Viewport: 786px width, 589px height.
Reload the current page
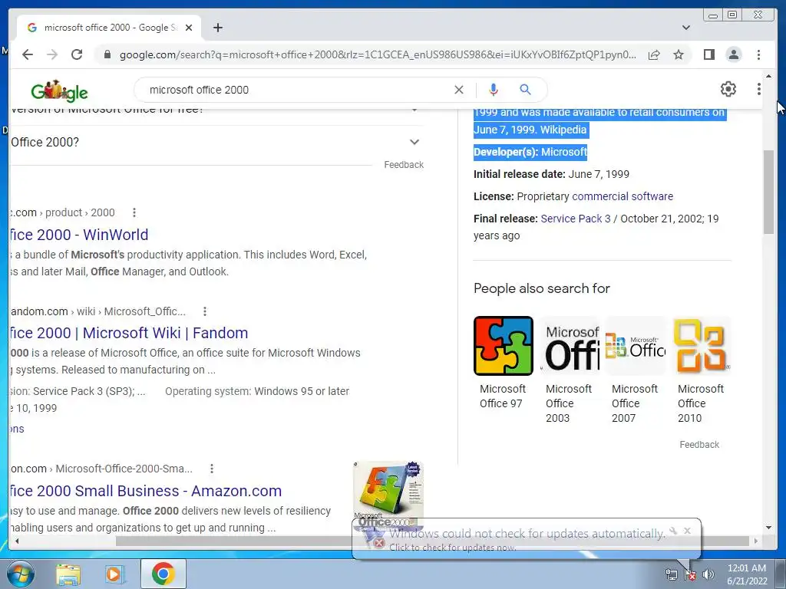tap(77, 54)
